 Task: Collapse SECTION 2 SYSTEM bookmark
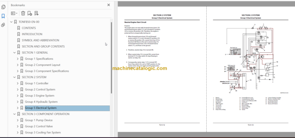15,77
